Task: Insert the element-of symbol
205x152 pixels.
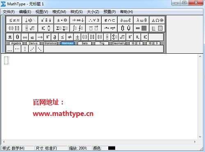Action: click(32, 37)
